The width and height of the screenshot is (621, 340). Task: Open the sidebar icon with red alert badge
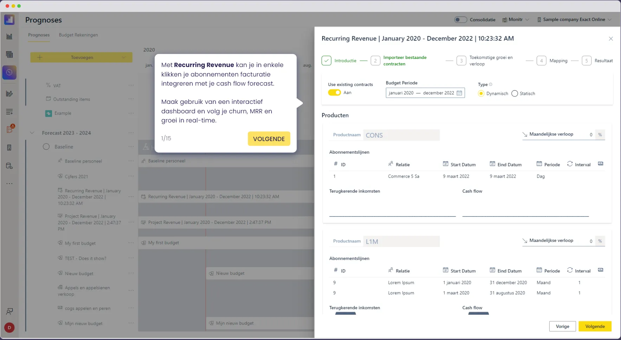click(10, 129)
